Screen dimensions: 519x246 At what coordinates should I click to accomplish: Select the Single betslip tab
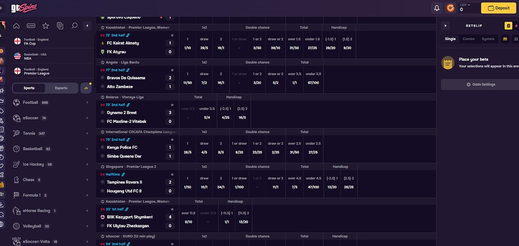(450, 39)
